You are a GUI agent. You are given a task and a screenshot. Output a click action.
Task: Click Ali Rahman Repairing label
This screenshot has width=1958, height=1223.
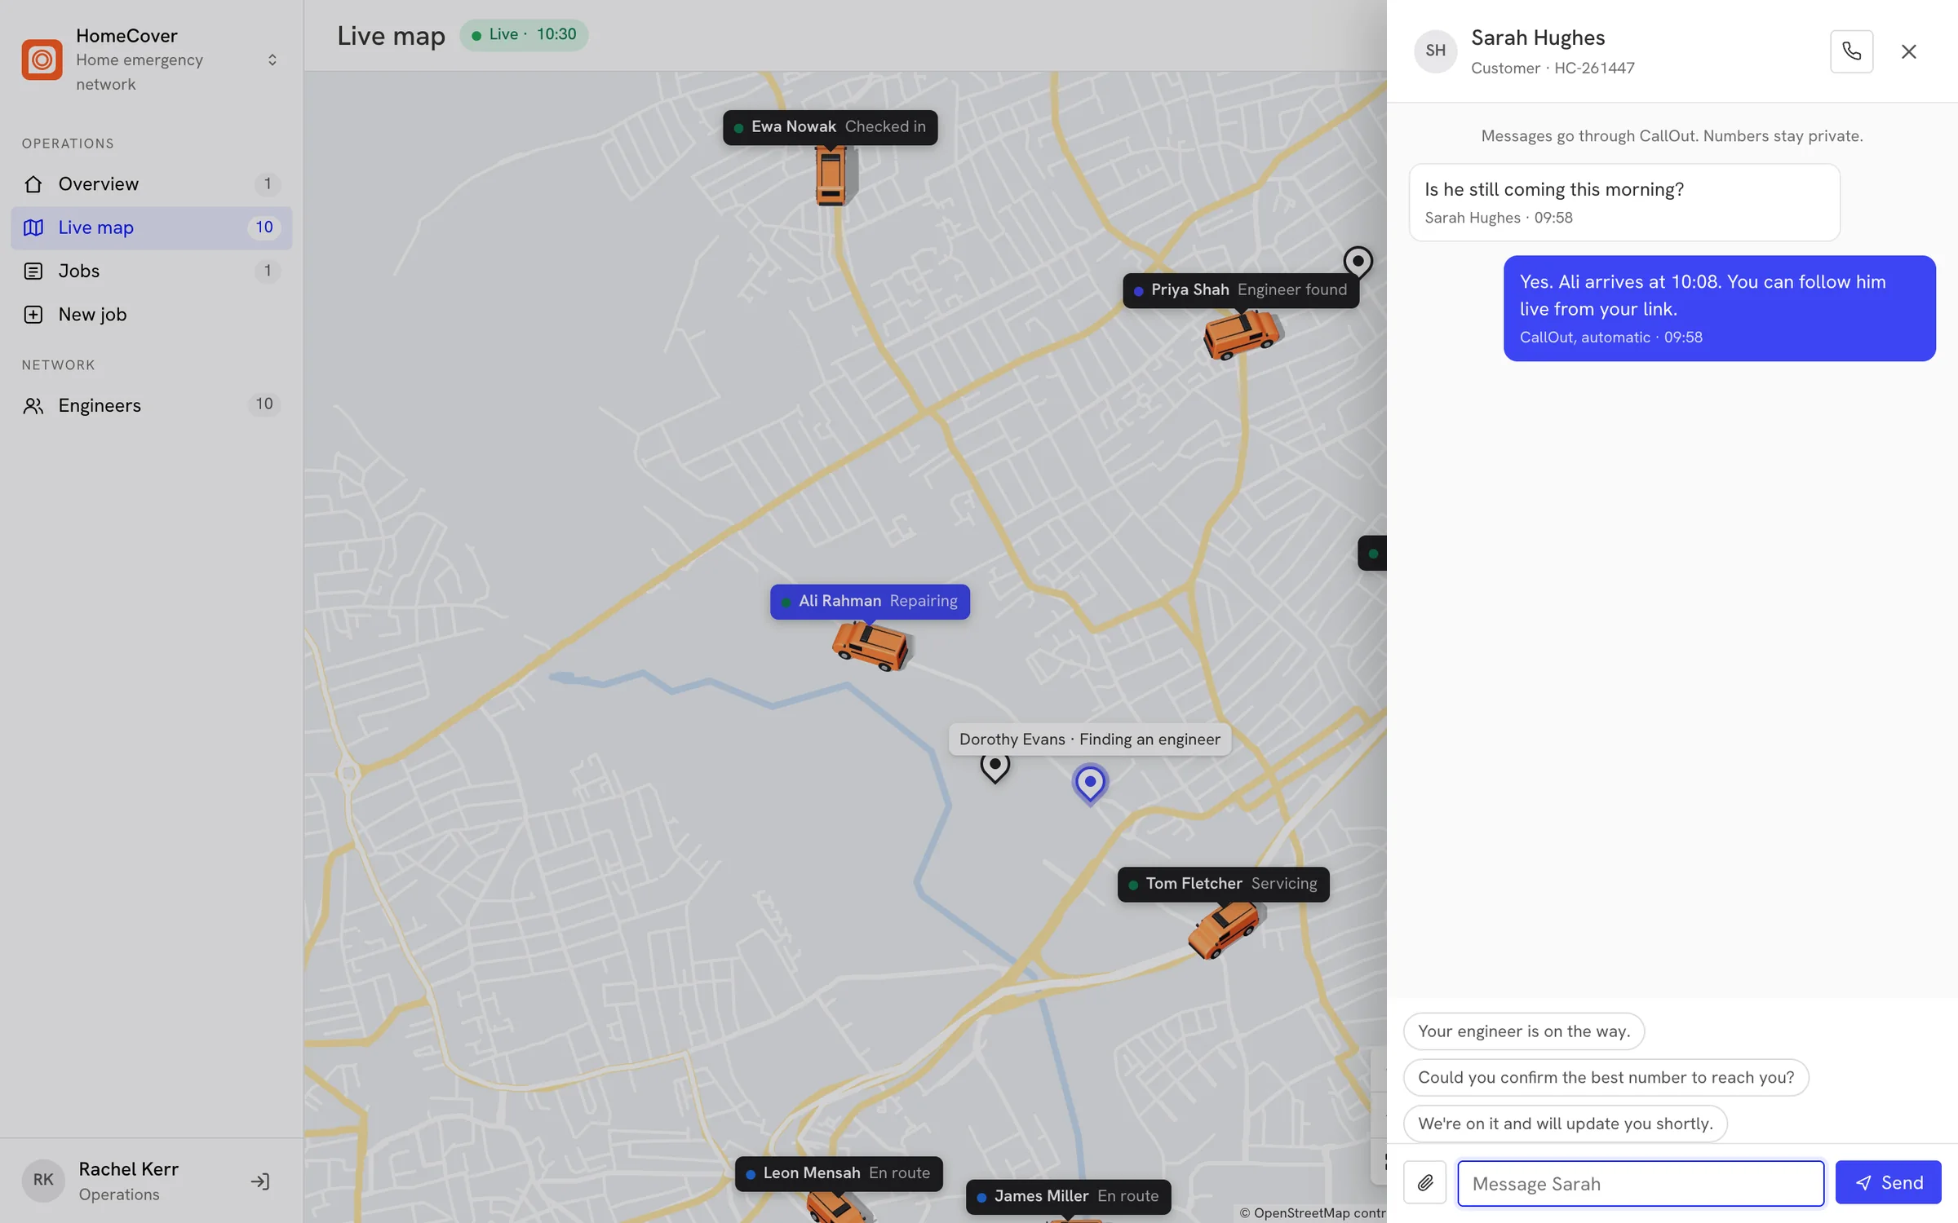point(870,602)
